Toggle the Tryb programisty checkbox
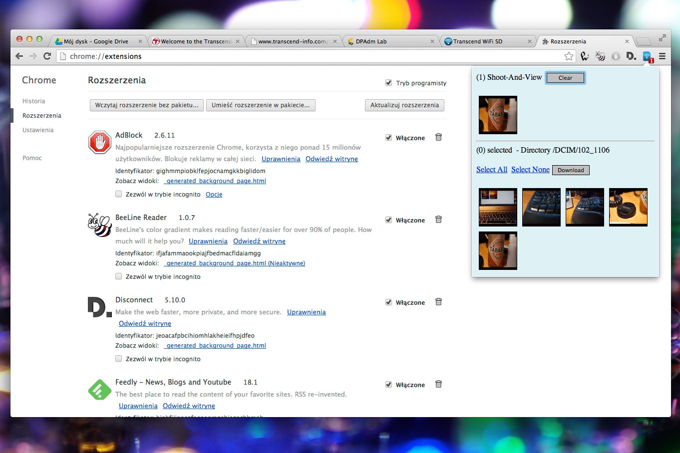 point(388,83)
